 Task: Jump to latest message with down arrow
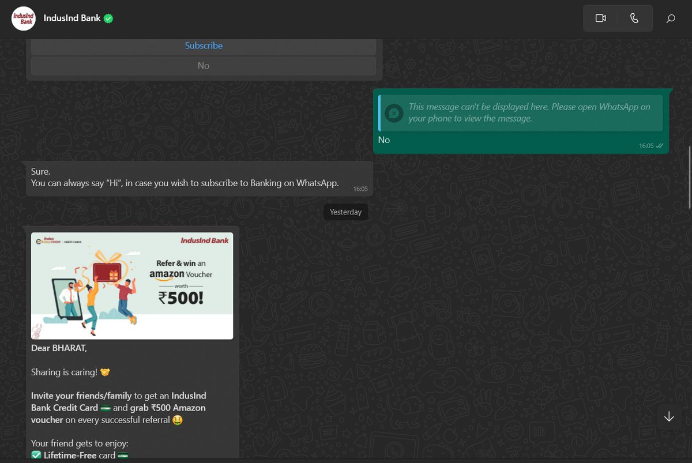click(669, 416)
